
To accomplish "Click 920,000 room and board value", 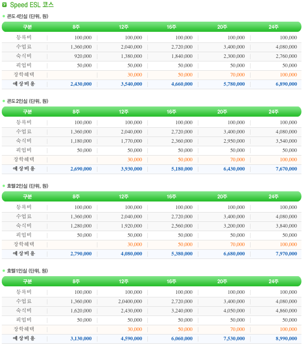I will [83, 56].
